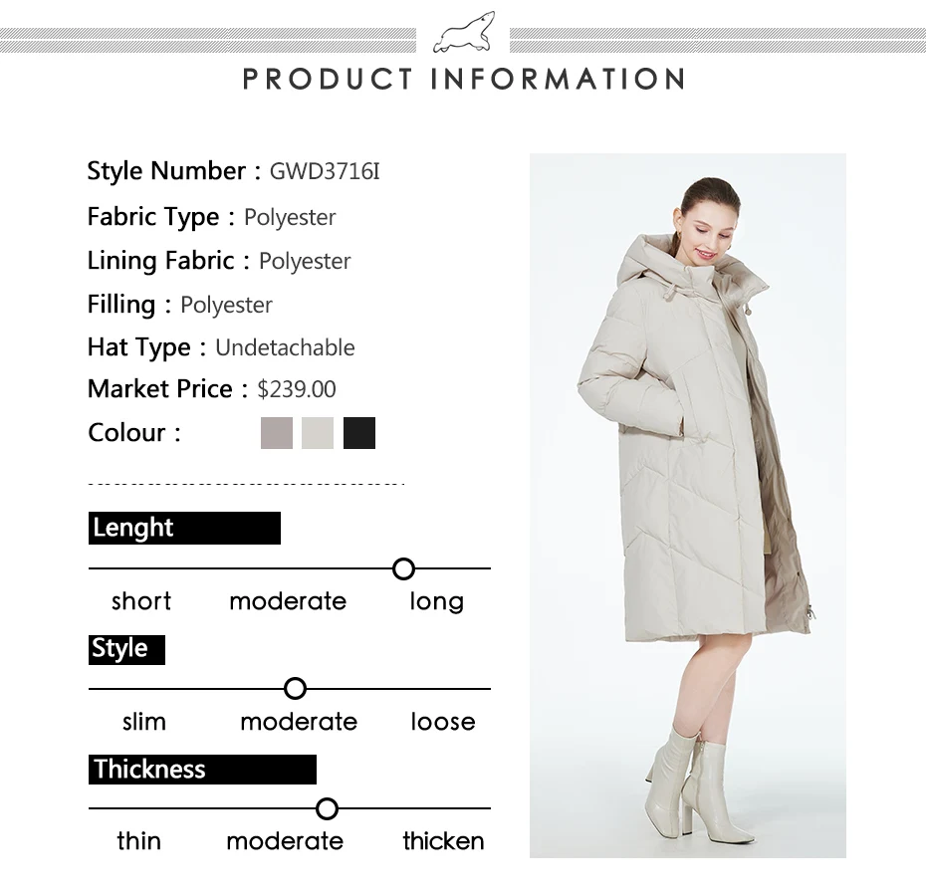This screenshot has width=926, height=896.
Task: Select the light beige colour swatch
Action: point(318,433)
